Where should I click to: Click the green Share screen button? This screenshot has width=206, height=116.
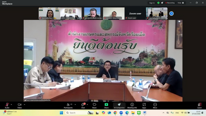click(x=106, y=105)
